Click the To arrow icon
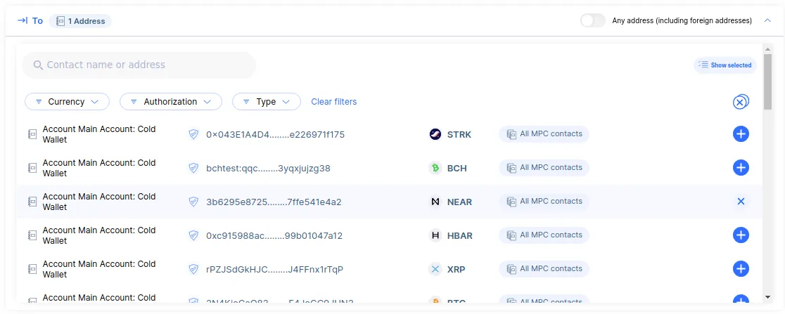This screenshot has width=785, height=314. 23,20
